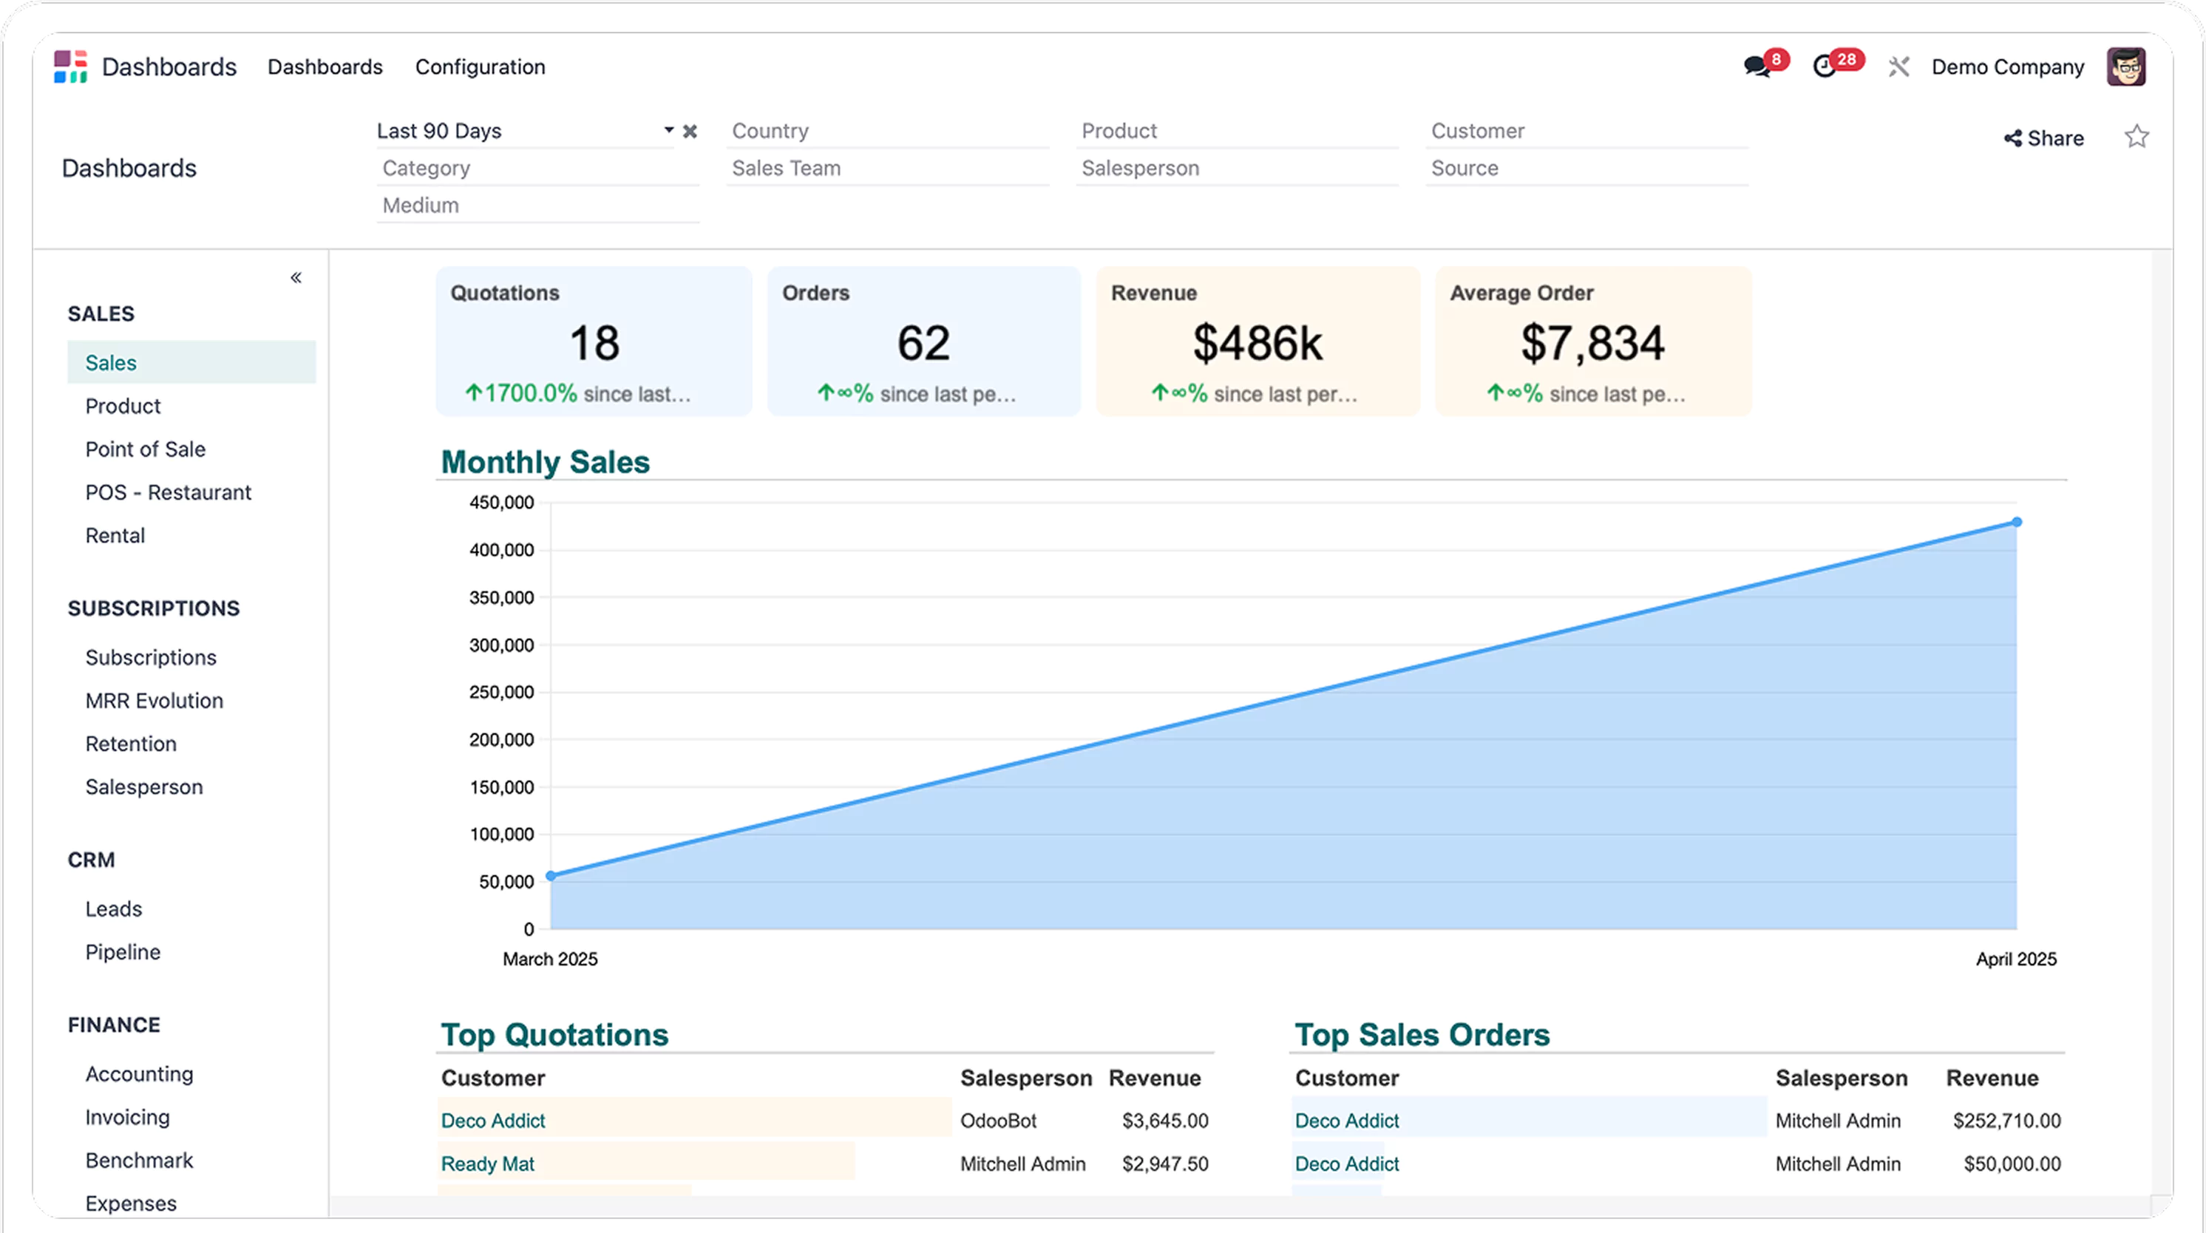Open the Dashboards top menu
The image size is (2206, 1233).
coord(325,67)
